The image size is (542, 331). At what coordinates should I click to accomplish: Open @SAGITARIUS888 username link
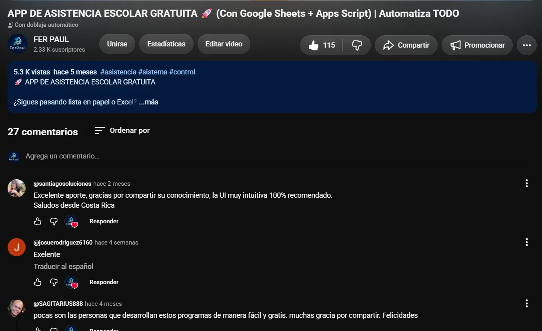58,304
